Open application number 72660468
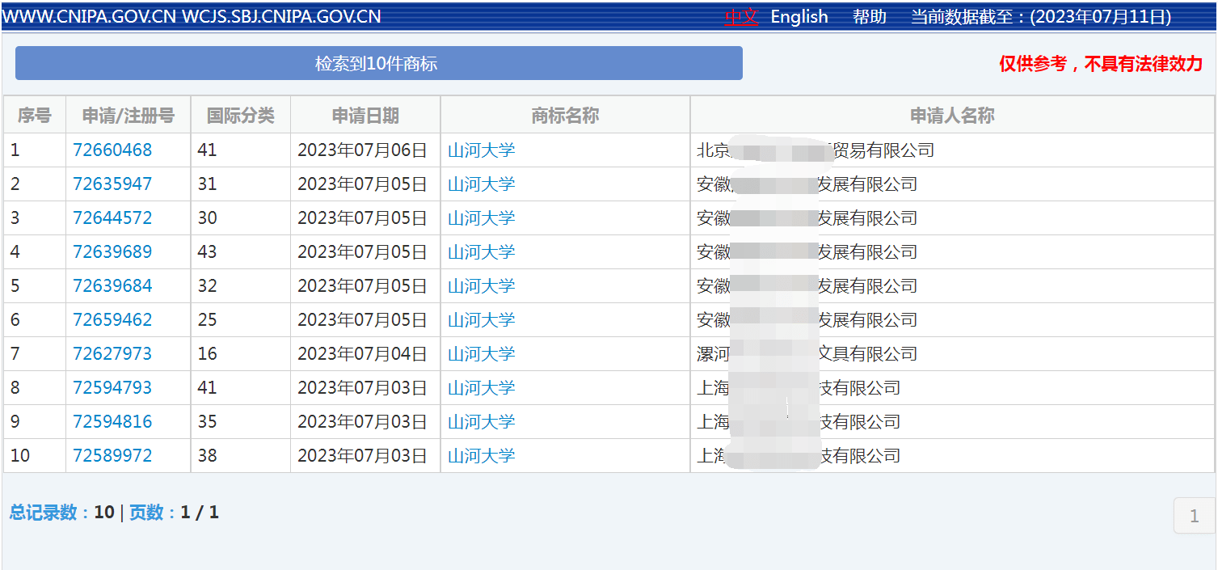Image resolution: width=1218 pixels, height=570 pixels. pyautogui.click(x=112, y=150)
